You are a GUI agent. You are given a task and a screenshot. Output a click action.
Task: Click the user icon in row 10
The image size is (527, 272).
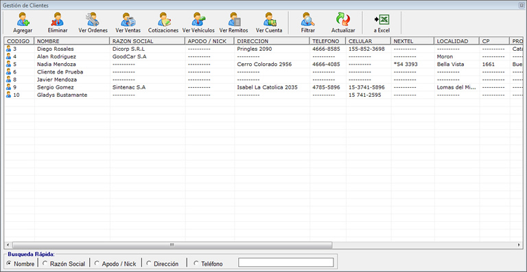point(9,95)
